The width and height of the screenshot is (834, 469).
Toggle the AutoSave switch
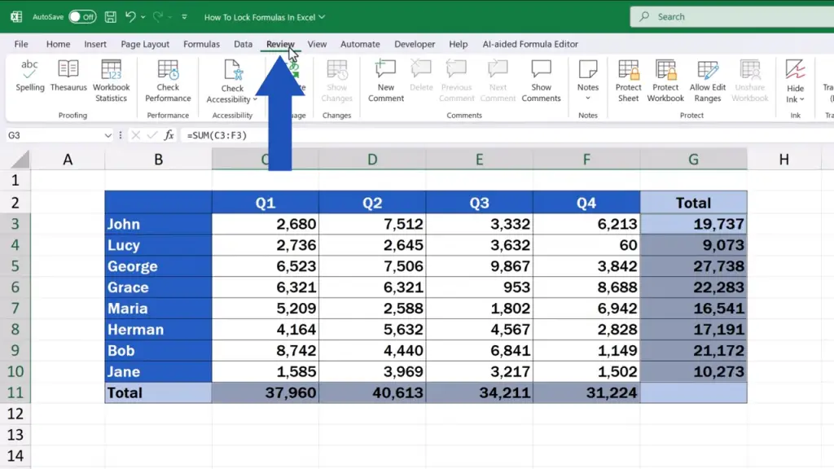tap(81, 16)
